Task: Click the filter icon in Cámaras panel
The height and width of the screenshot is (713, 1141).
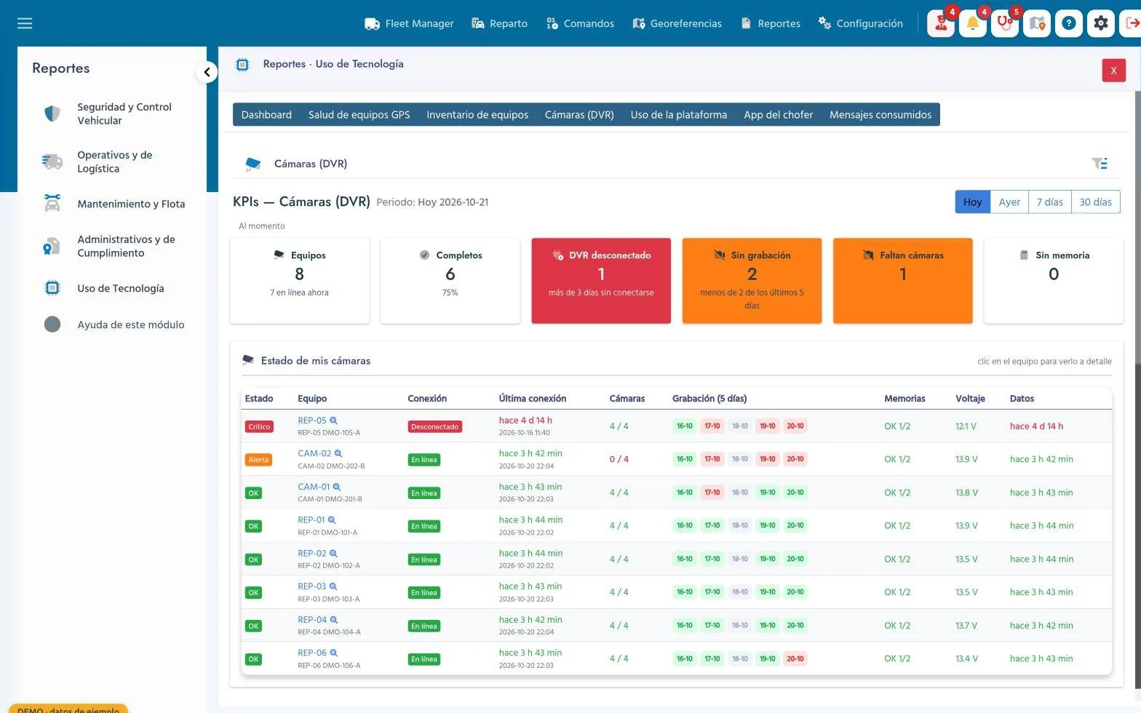Action: (1100, 164)
